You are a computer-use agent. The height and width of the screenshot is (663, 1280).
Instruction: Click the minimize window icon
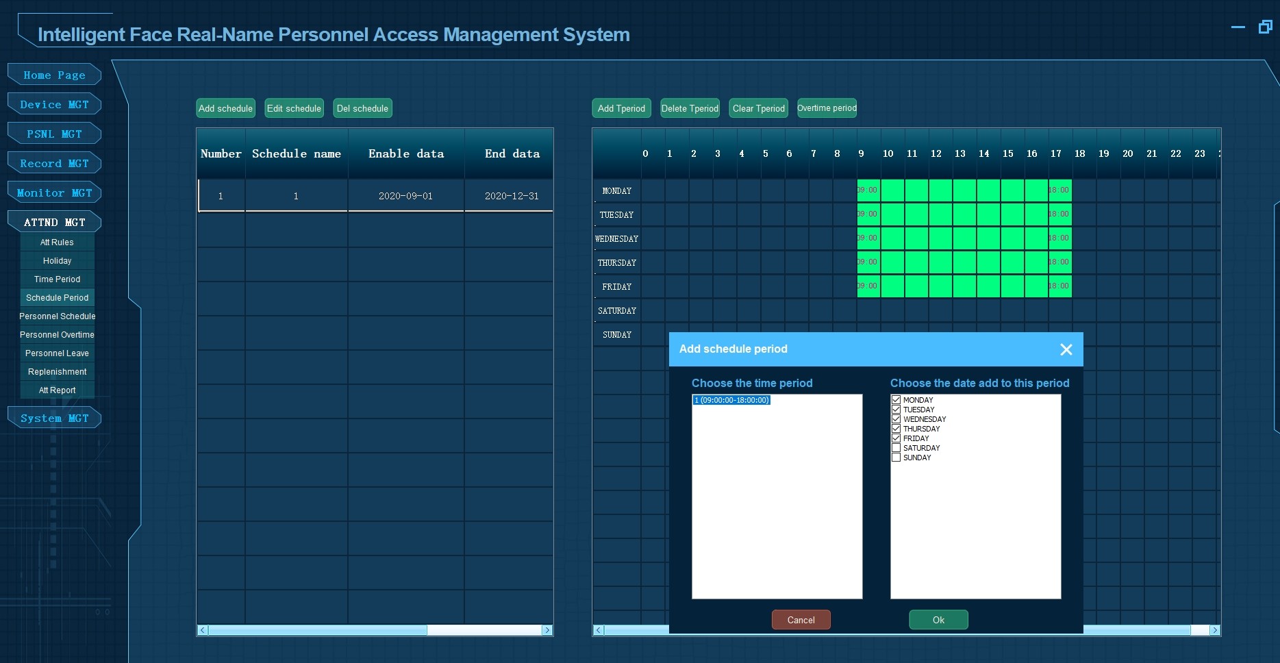point(1238,27)
